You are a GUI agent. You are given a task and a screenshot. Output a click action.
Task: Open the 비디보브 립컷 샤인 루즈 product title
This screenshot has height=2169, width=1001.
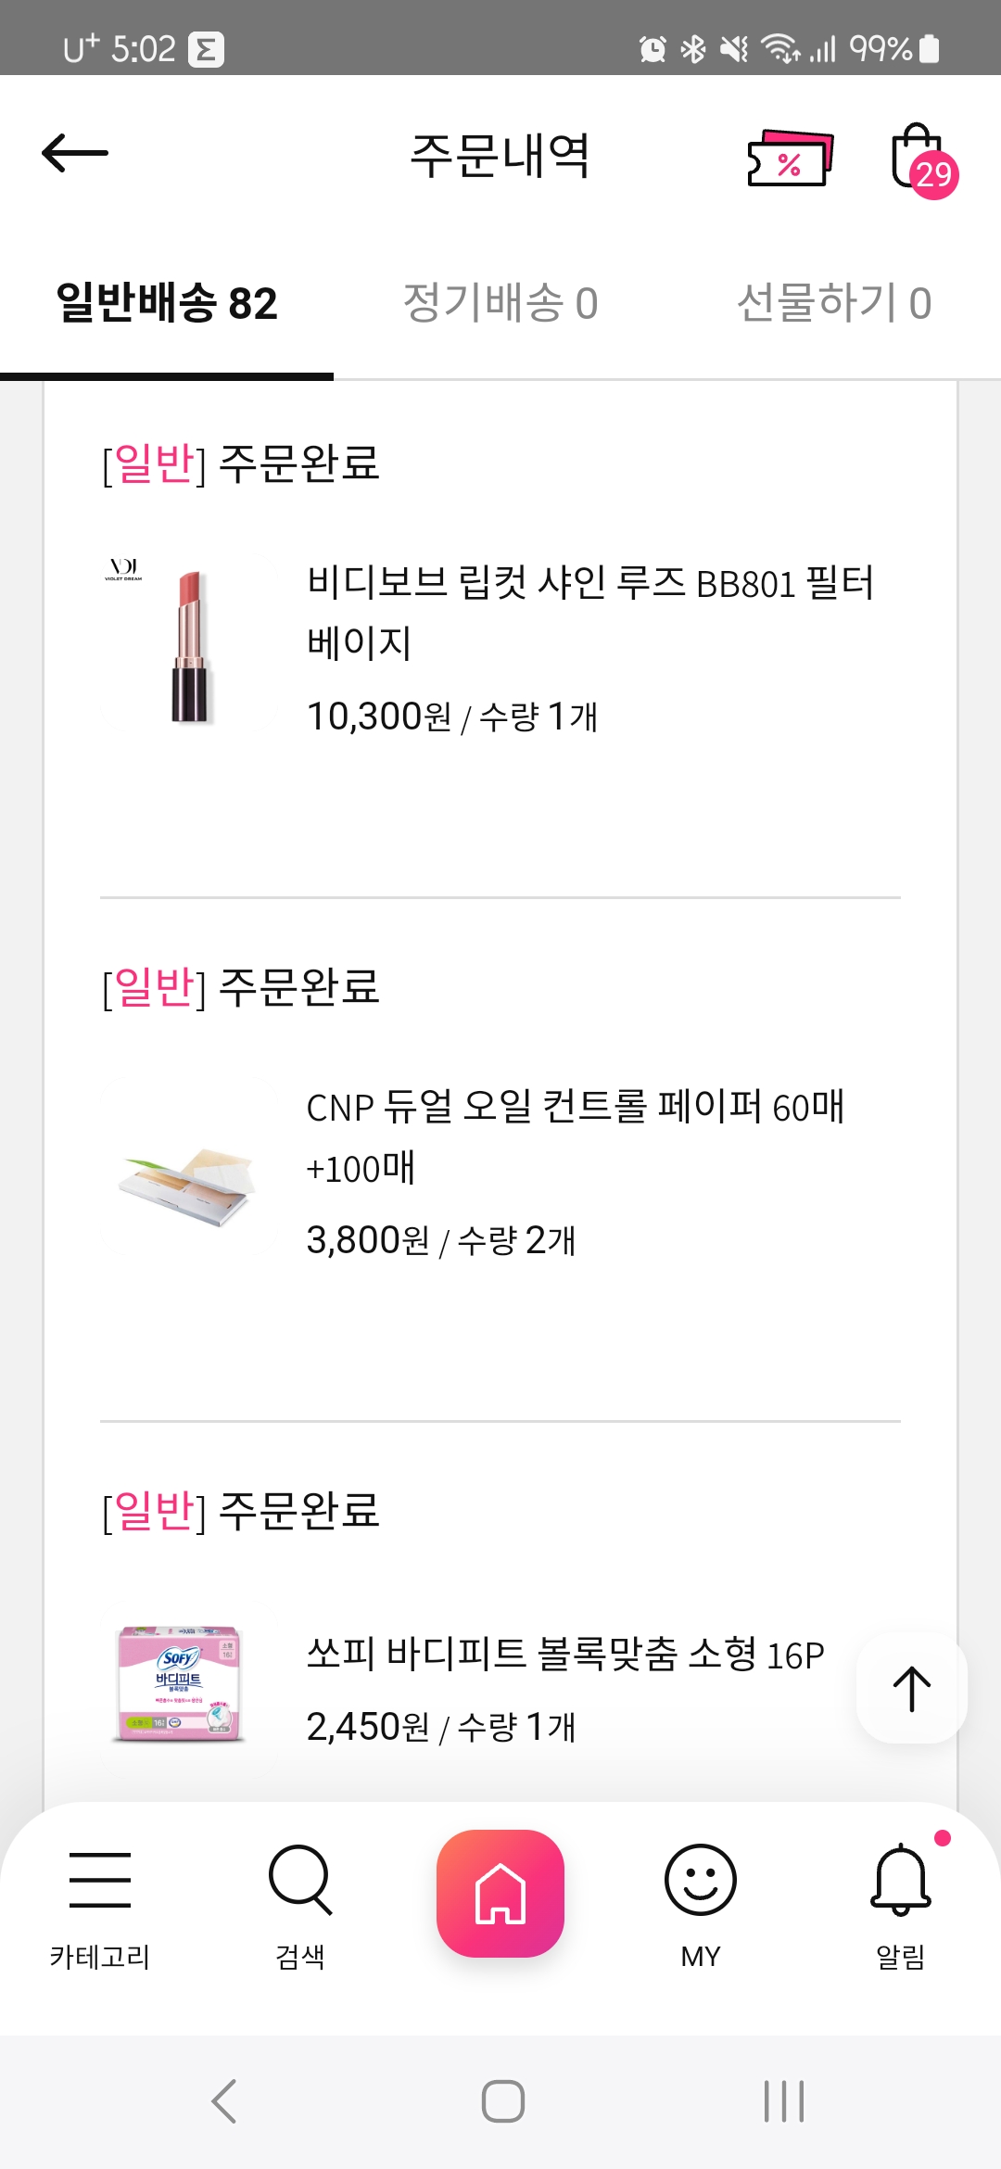(590, 612)
